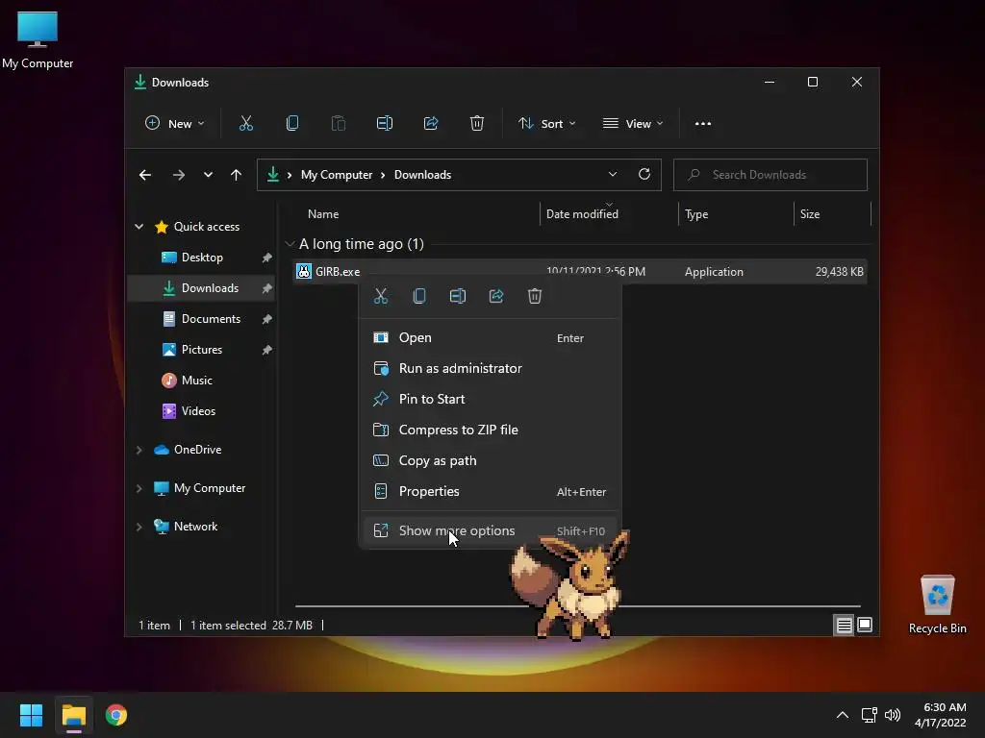Click My Computer in the address breadcrumb
The height and width of the screenshot is (738, 985).
click(337, 175)
